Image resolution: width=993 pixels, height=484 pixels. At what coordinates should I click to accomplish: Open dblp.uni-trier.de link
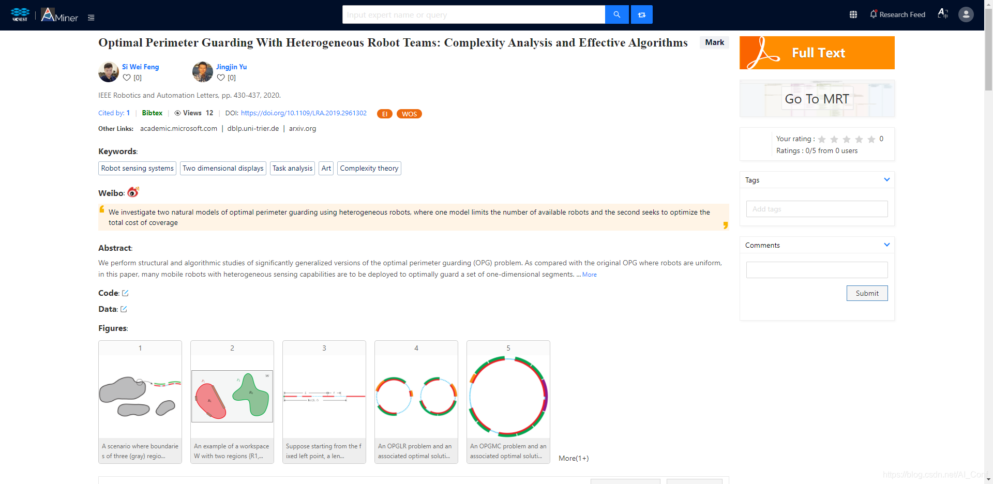(253, 128)
